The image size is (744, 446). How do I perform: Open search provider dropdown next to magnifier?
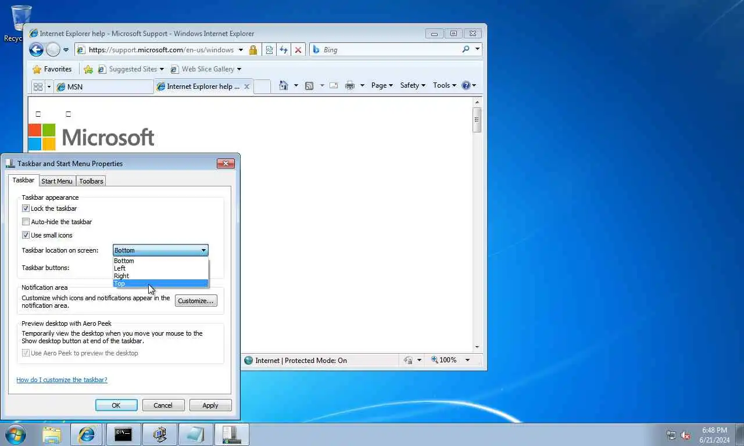(x=477, y=49)
